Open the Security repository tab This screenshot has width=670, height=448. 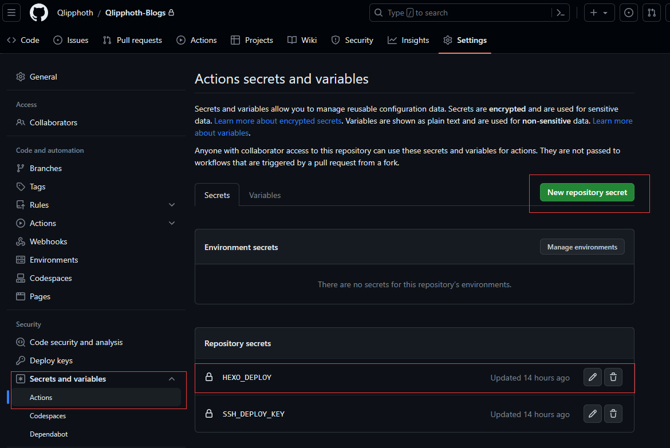353,40
